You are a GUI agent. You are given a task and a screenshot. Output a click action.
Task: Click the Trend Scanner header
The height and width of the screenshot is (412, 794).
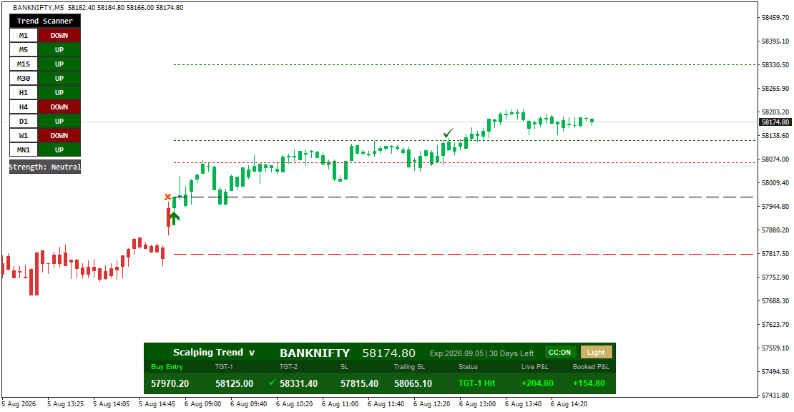pyautogui.click(x=45, y=21)
